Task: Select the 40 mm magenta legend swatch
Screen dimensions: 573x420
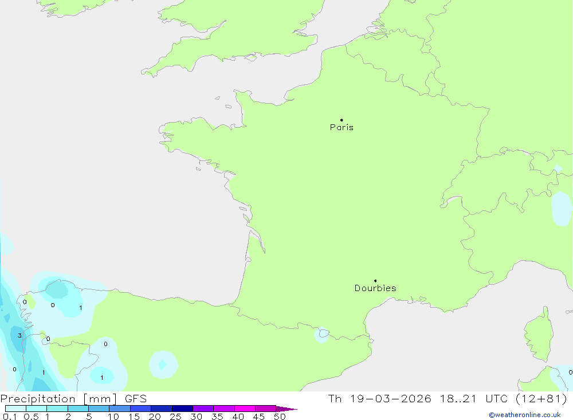Action: click(x=245, y=409)
